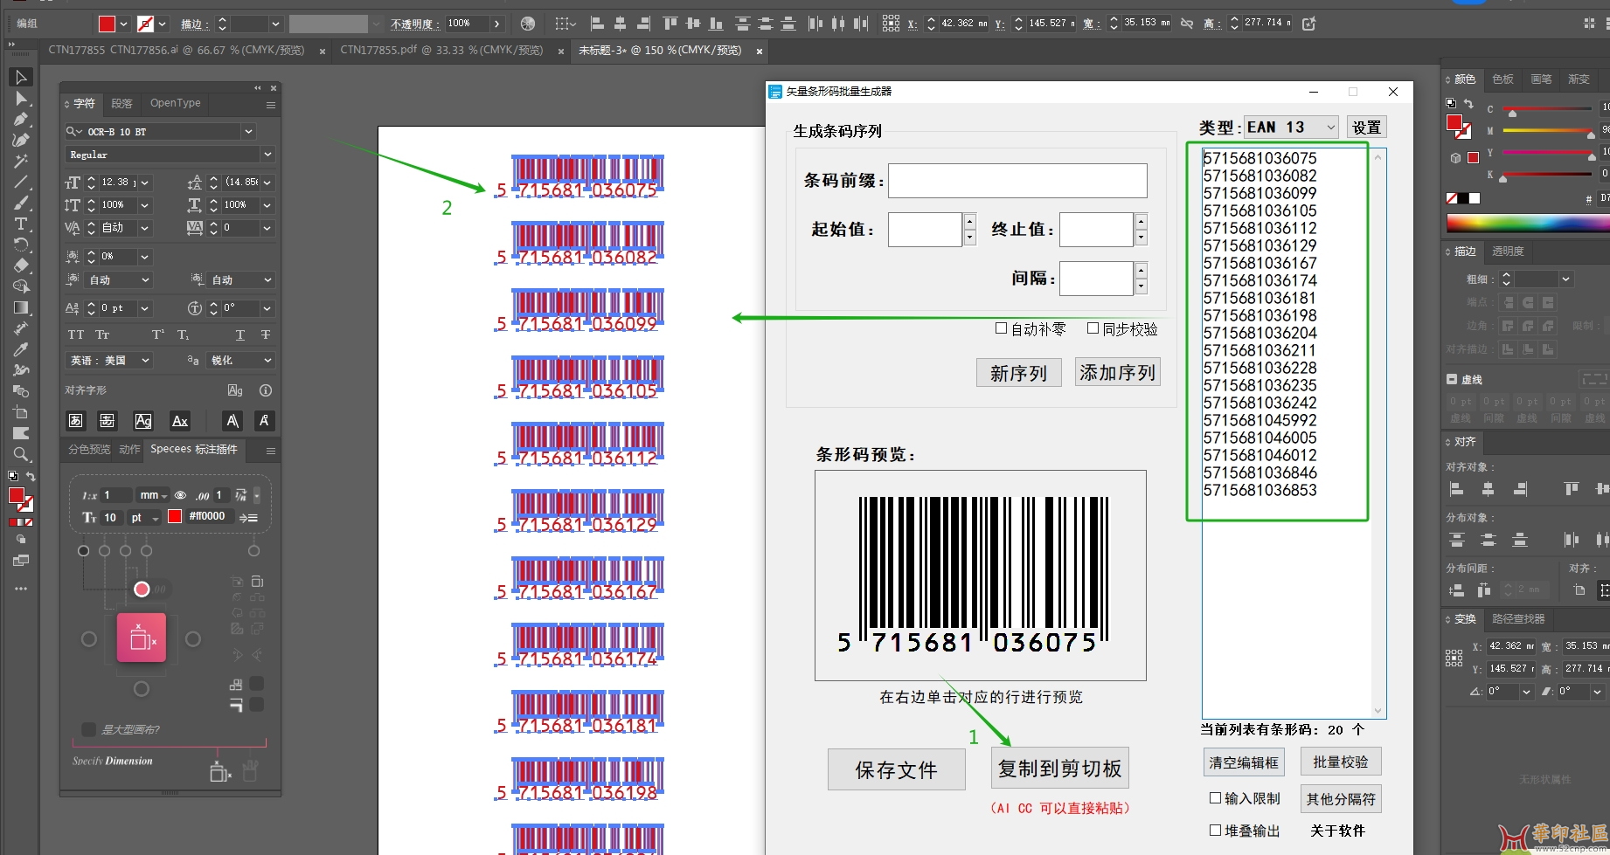Select the Line Segment tool
This screenshot has height=855, width=1610.
[x=21, y=182]
